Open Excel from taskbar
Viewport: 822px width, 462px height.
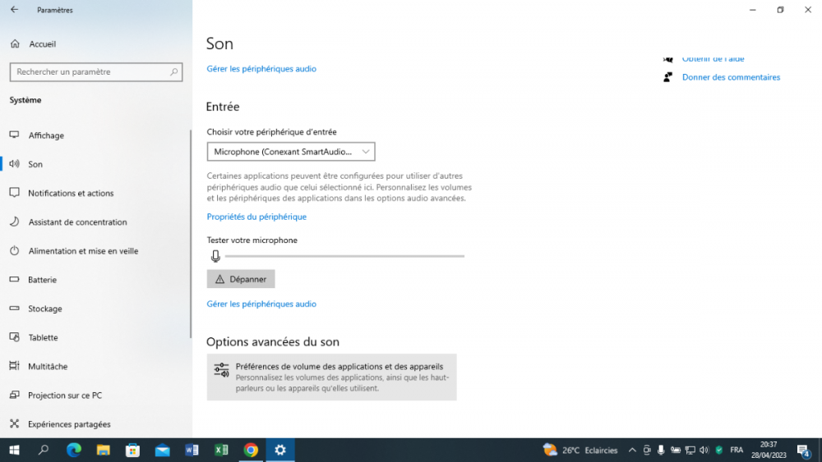[x=221, y=450]
